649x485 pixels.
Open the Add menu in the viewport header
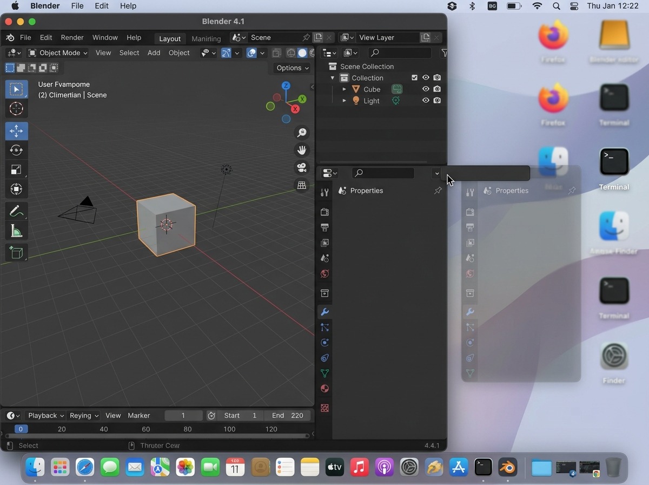click(x=154, y=53)
